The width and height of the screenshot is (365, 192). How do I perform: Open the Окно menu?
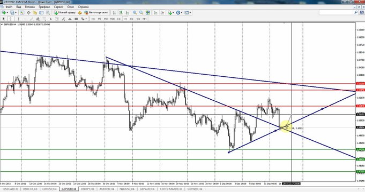(71, 7)
